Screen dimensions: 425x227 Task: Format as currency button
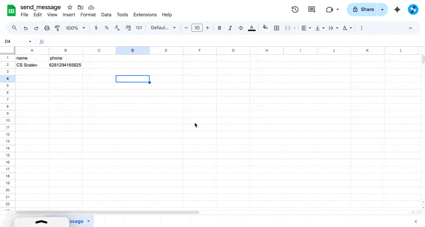96,28
